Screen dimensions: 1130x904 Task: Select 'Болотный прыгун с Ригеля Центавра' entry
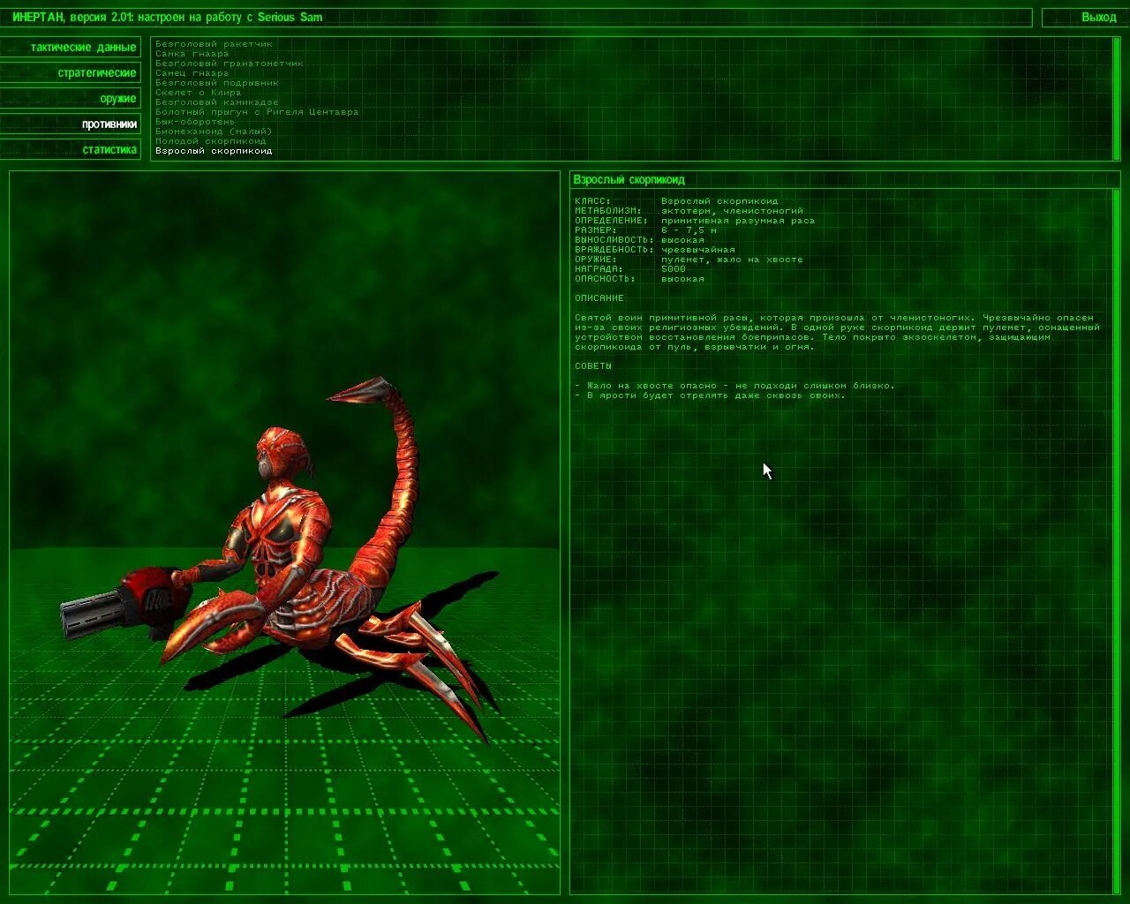(257, 112)
